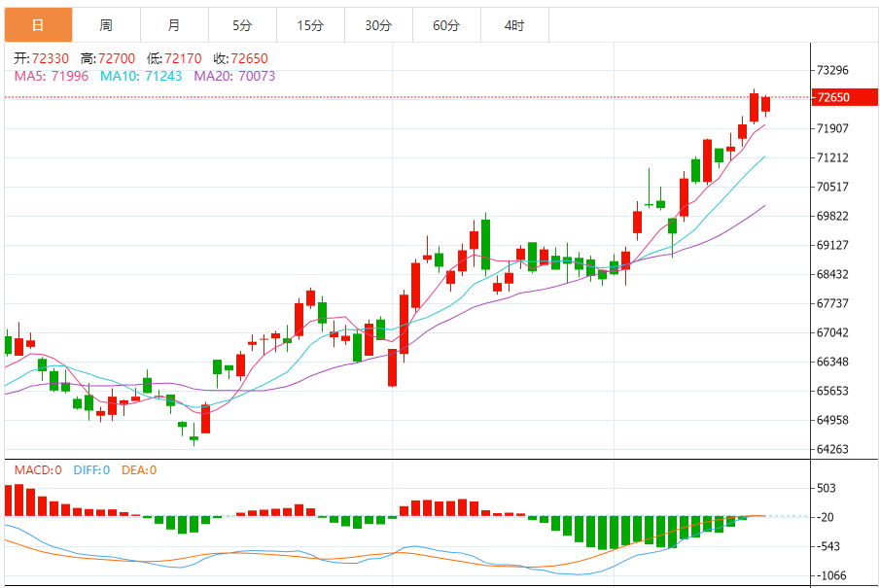880x588 pixels.
Task: Click the 67737 price axis label
Action: pos(833,303)
